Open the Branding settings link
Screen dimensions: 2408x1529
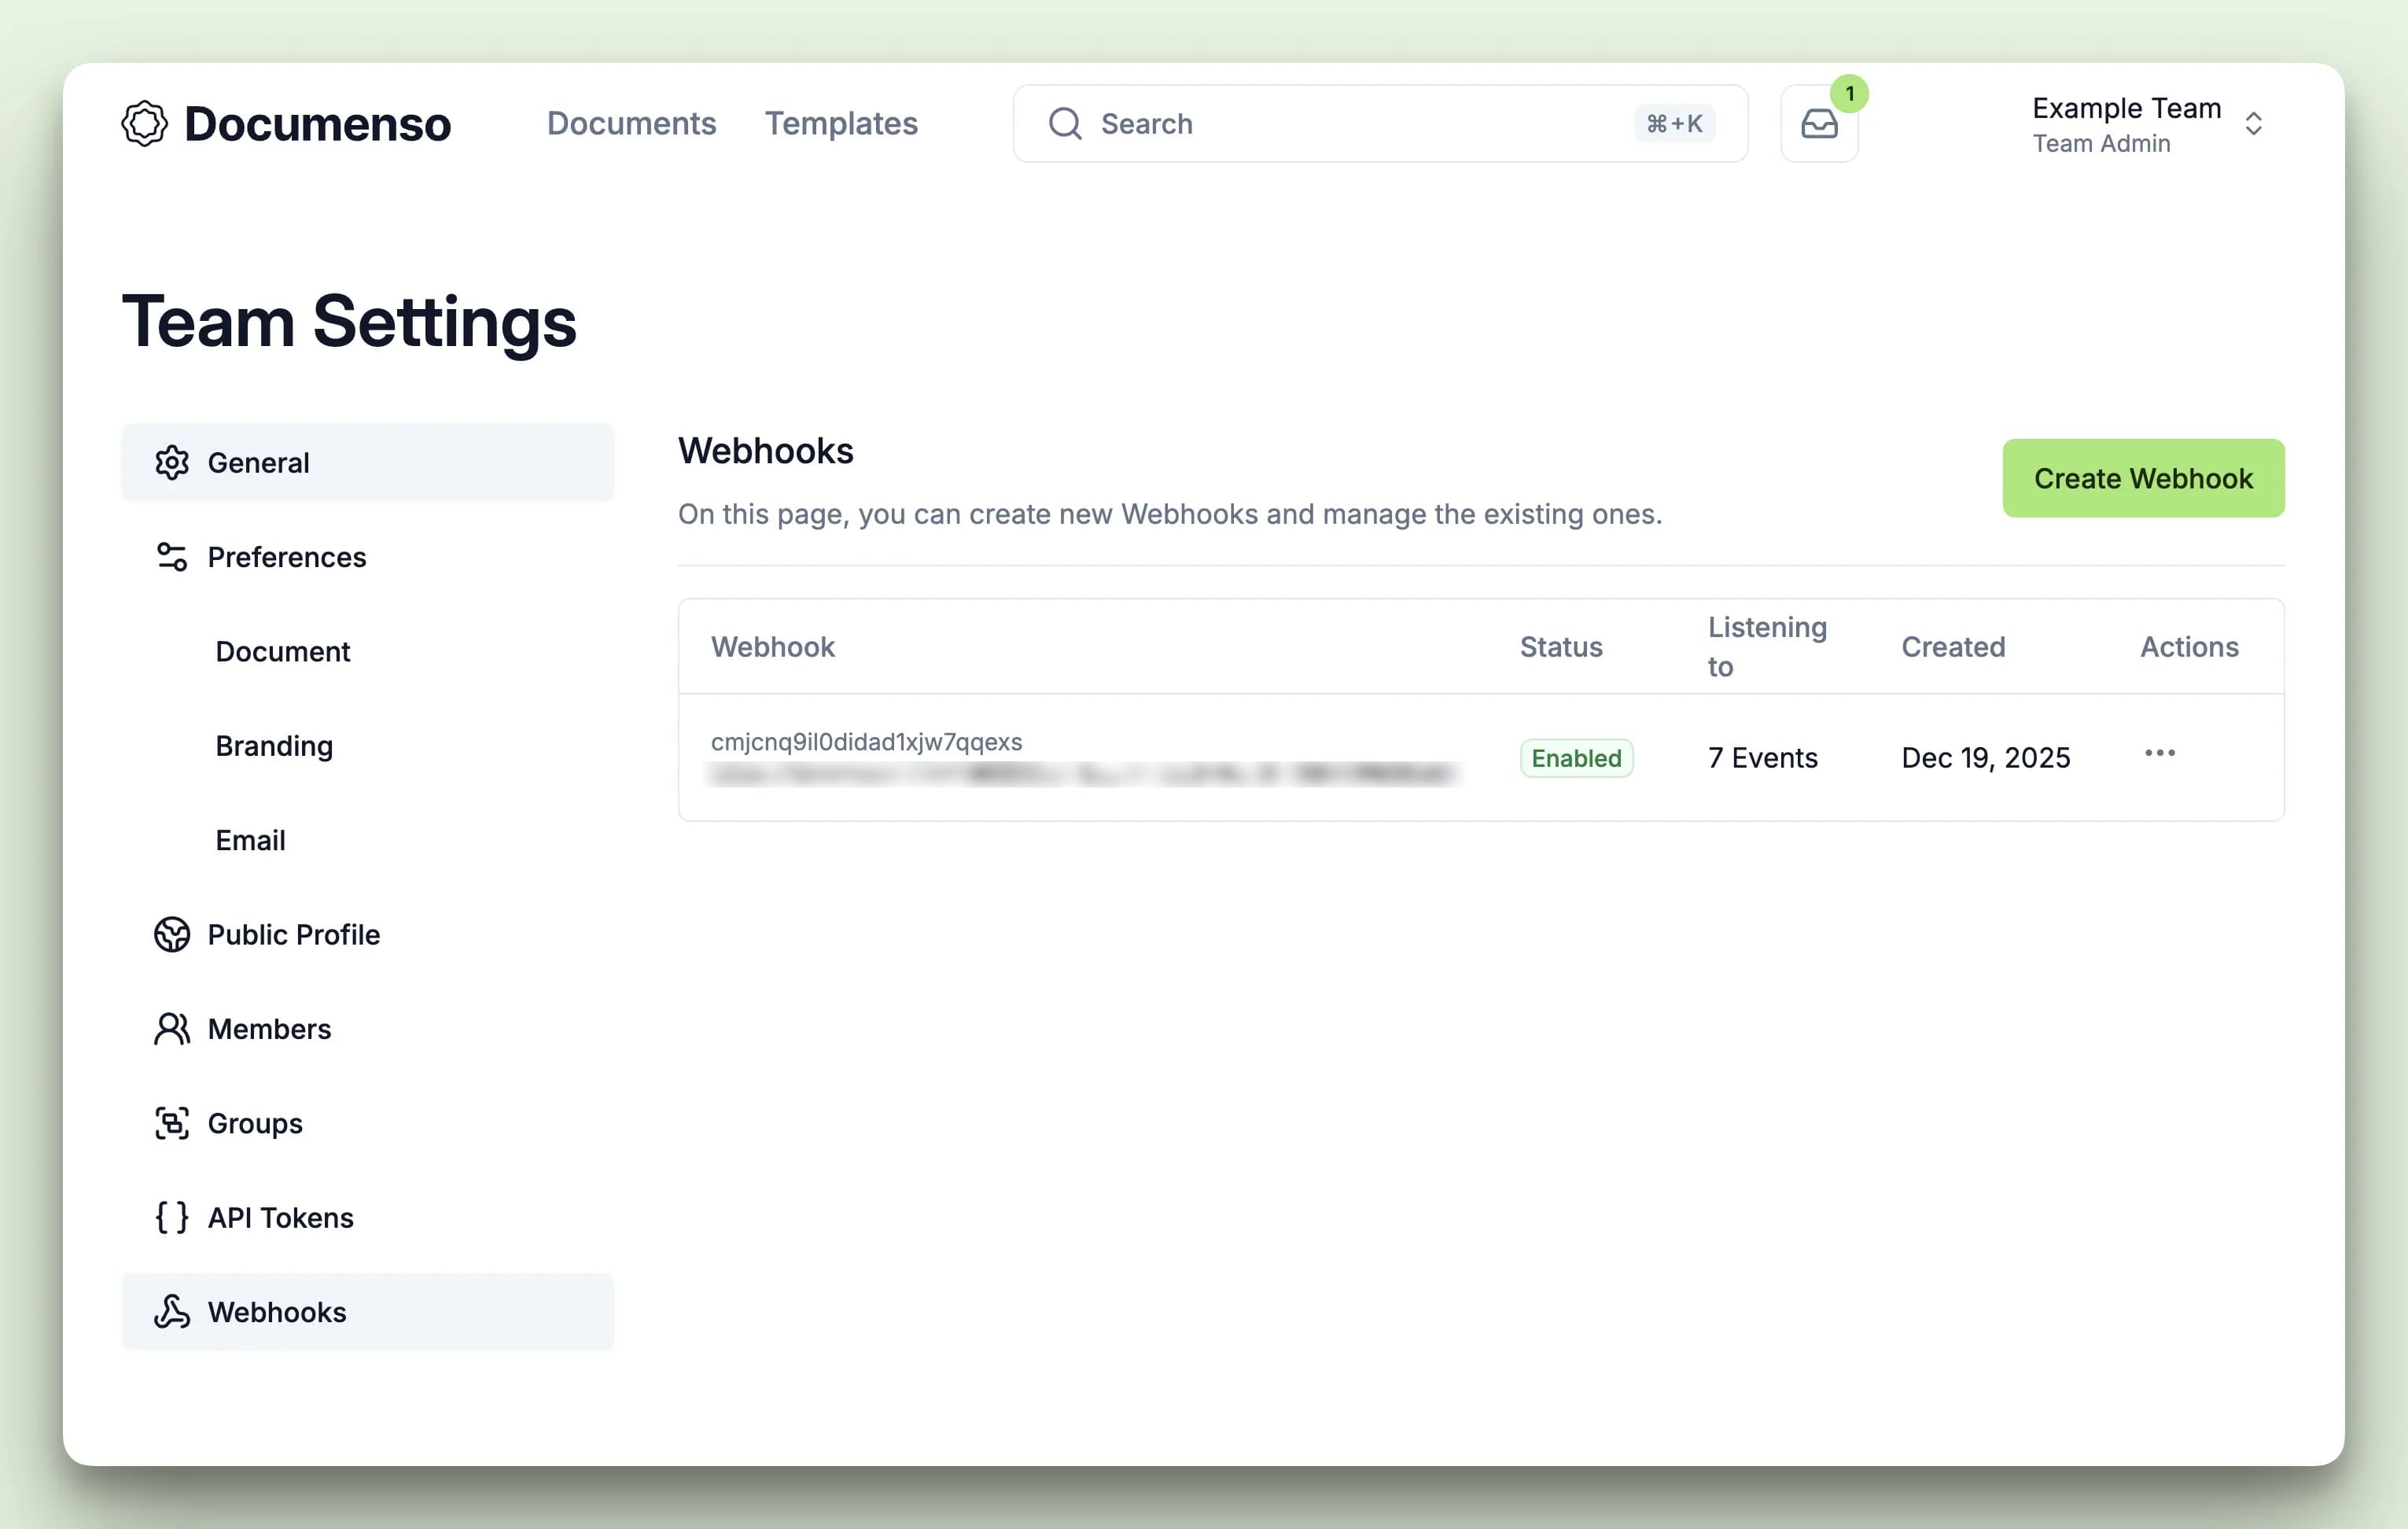[274, 746]
